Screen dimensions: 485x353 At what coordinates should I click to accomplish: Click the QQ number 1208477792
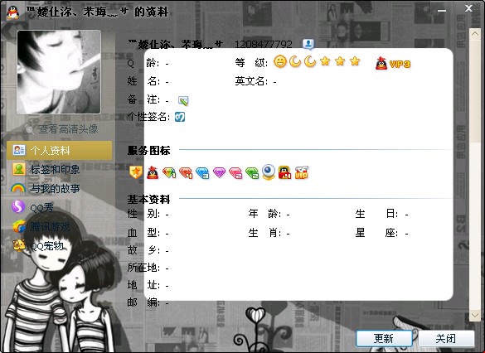[263, 44]
